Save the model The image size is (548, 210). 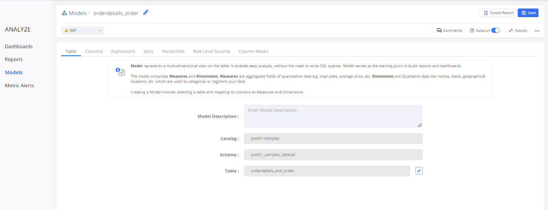[x=528, y=13]
